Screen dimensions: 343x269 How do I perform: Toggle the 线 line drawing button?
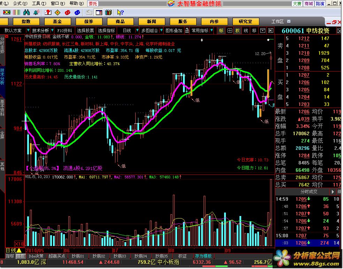246,31
